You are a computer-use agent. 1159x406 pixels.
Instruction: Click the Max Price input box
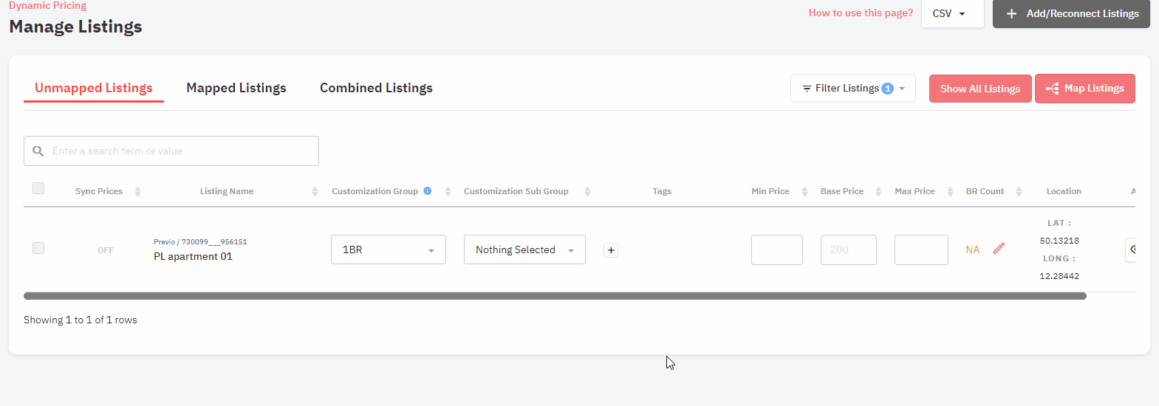coord(921,250)
